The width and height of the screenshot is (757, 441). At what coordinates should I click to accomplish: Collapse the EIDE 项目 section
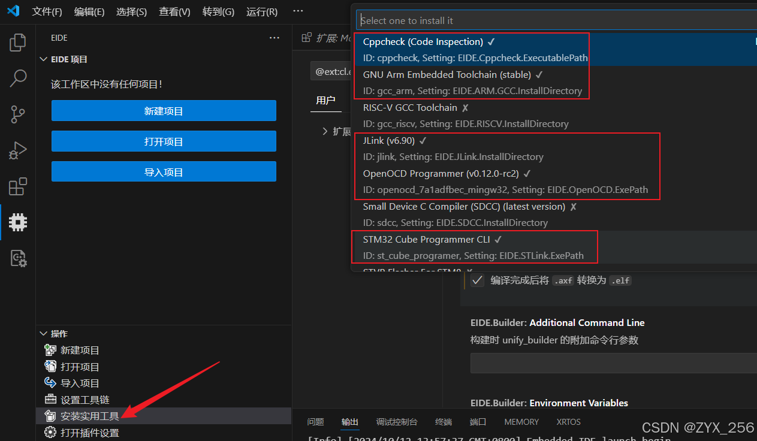coord(43,59)
